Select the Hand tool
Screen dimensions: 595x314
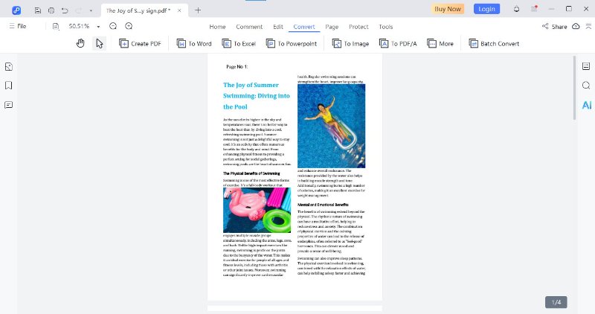point(80,44)
